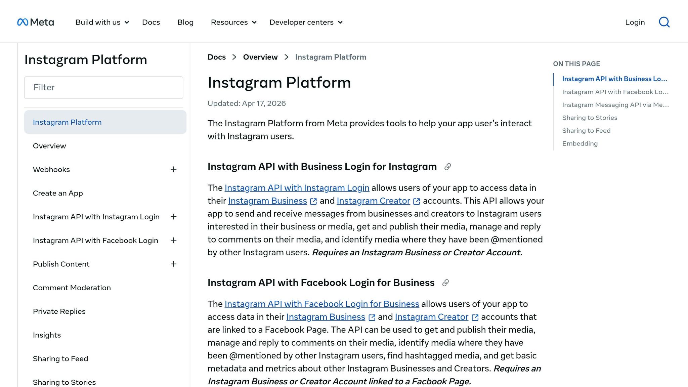Screen dimensions: 688x387
Task: Click the Login link
Action: pyautogui.click(x=635, y=22)
